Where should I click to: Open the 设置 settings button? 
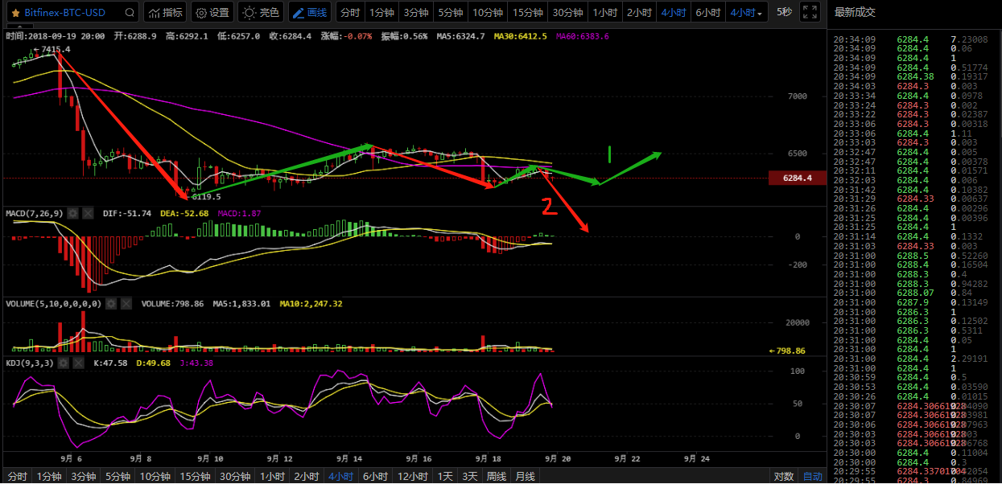pos(212,13)
